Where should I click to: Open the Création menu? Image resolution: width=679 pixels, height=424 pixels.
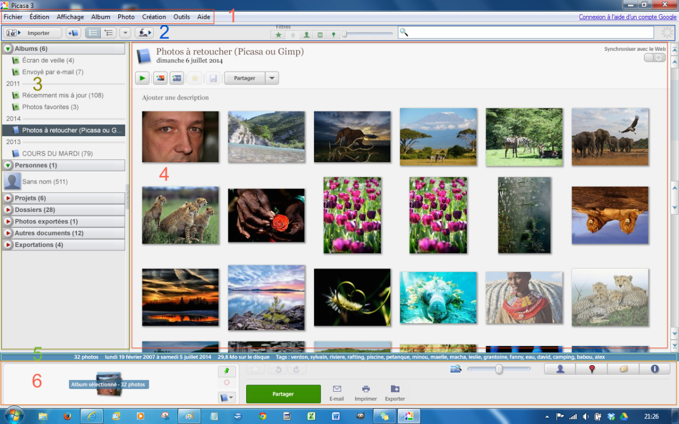click(154, 17)
